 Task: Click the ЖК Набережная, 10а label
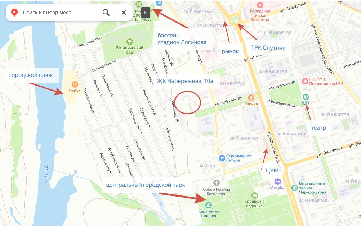(x=185, y=81)
